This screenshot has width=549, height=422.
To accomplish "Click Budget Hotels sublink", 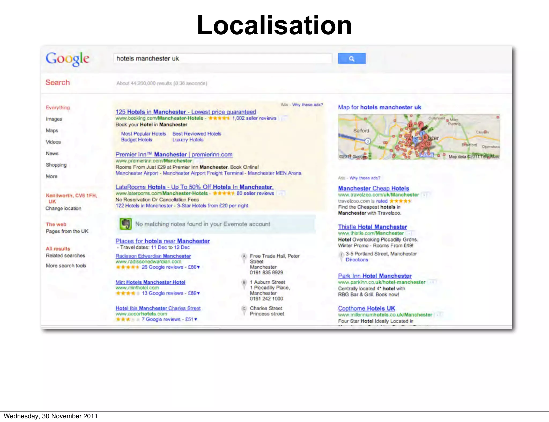I will coord(136,140).
